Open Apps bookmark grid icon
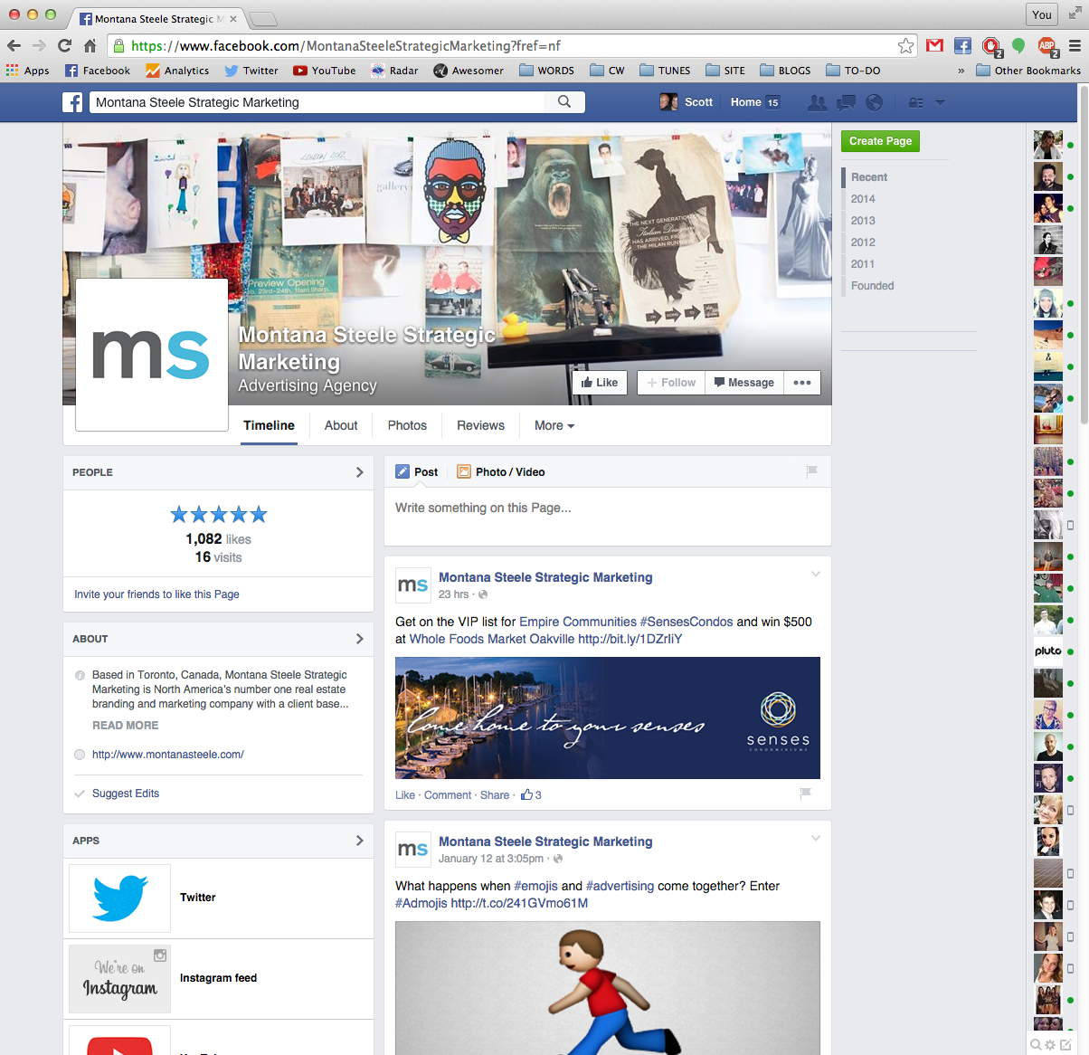This screenshot has width=1089, height=1055. point(13,70)
